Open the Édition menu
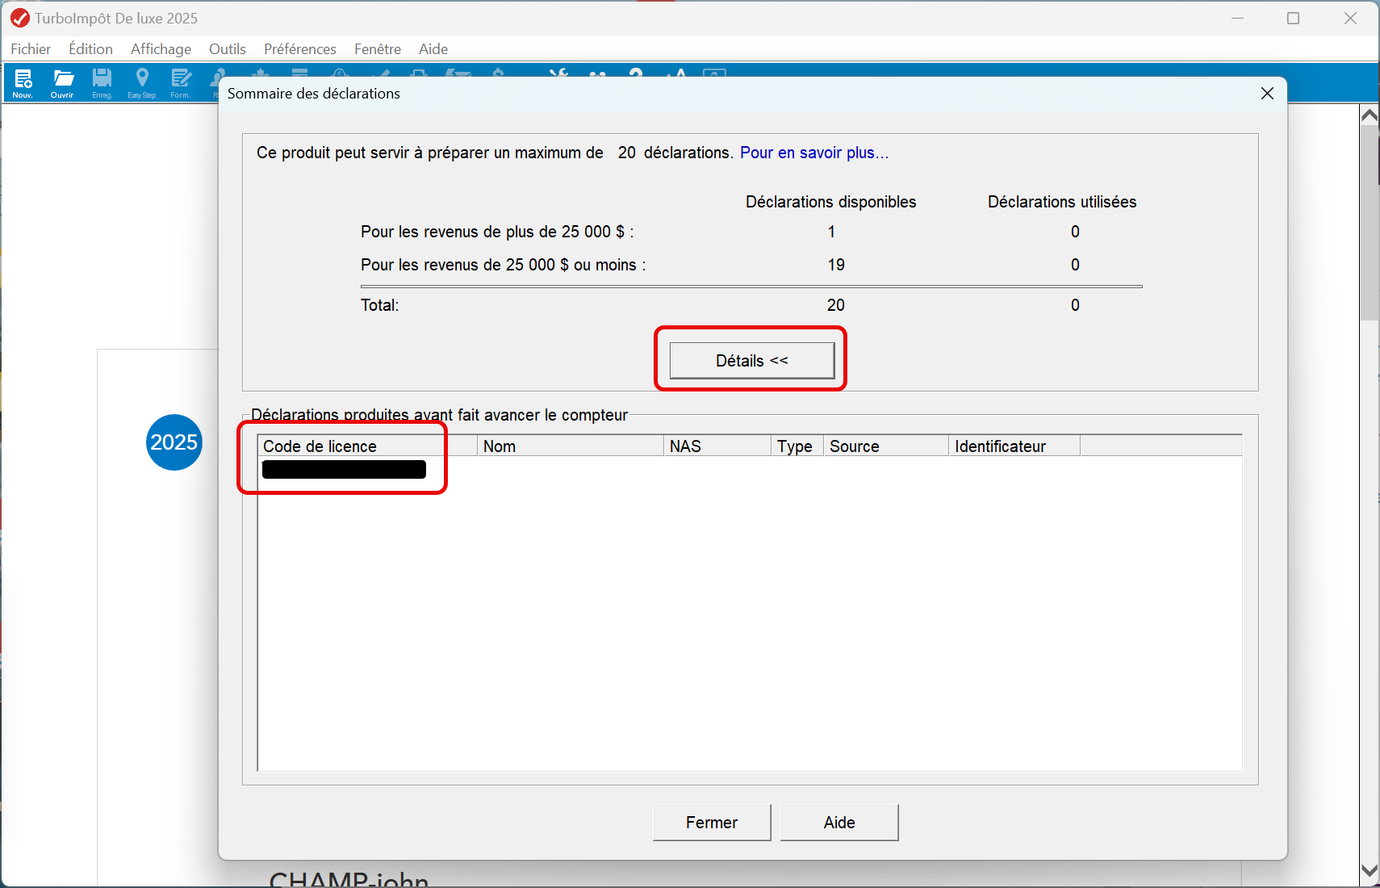This screenshot has height=888, width=1380. coord(90,49)
